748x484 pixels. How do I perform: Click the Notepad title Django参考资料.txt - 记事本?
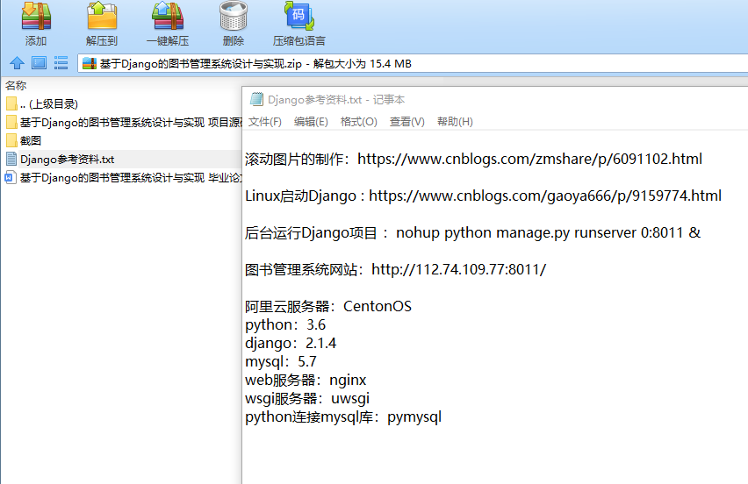tap(336, 100)
